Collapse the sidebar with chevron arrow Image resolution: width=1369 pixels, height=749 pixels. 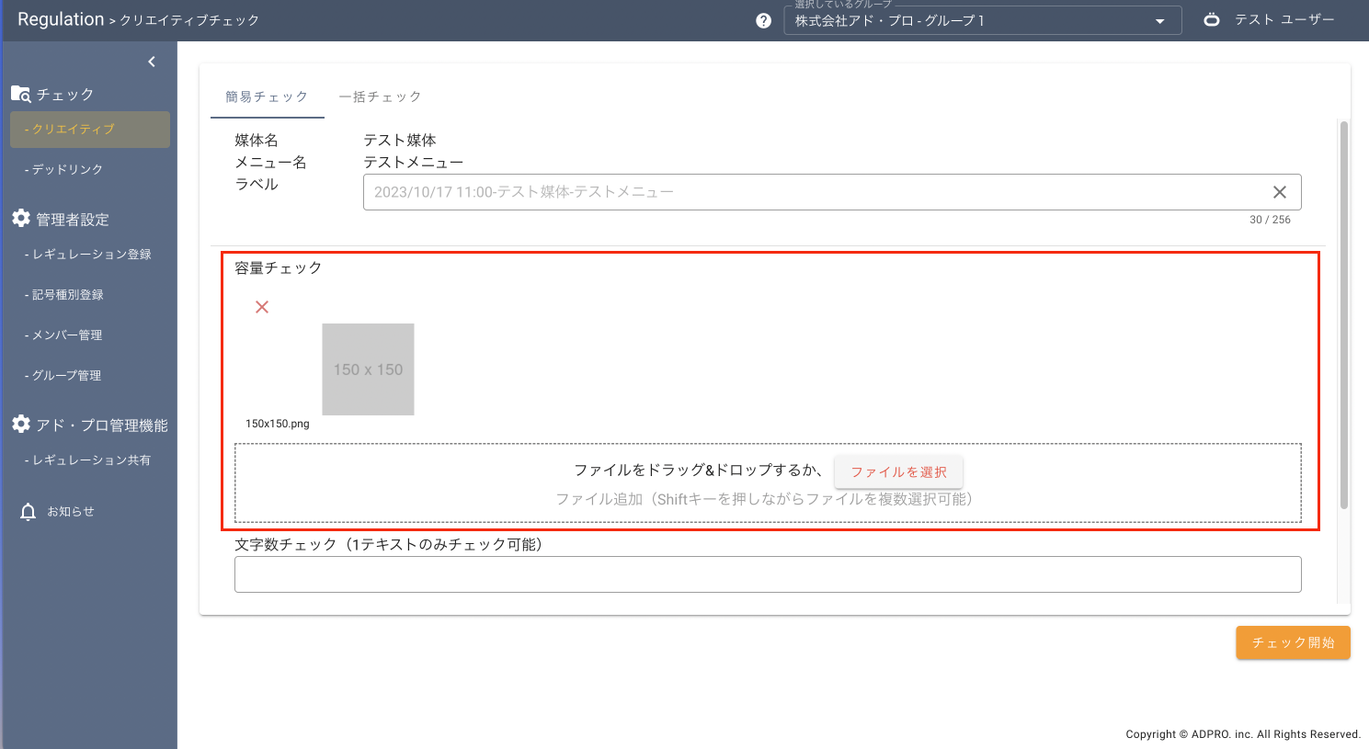[152, 62]
